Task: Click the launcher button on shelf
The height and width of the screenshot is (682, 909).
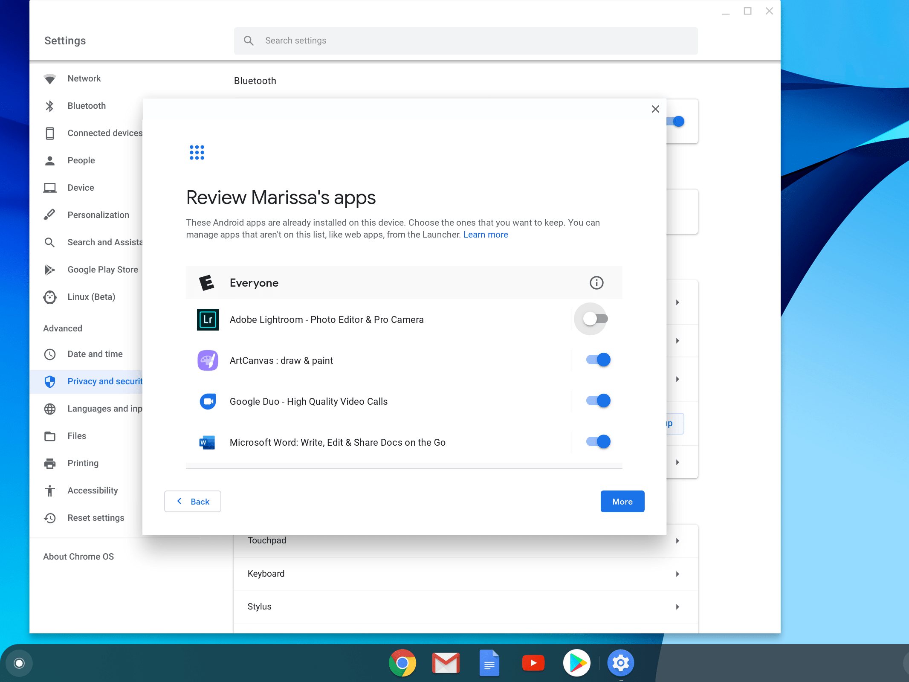Action: pos(19,663)
